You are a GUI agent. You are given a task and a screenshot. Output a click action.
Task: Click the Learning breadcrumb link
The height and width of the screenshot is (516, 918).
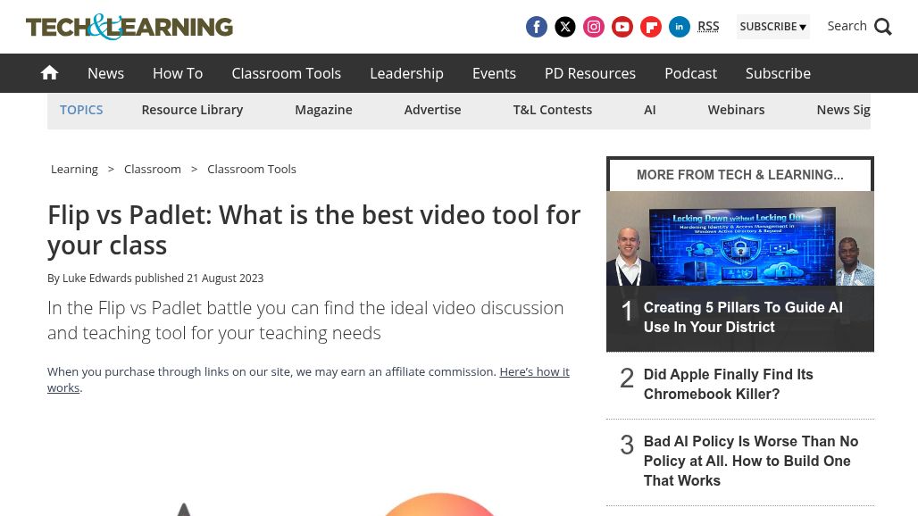74,169
